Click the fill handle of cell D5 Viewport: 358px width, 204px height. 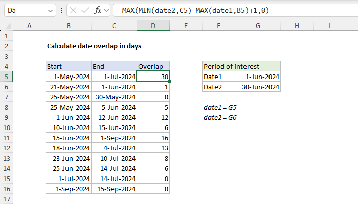[x=170, y=81]
